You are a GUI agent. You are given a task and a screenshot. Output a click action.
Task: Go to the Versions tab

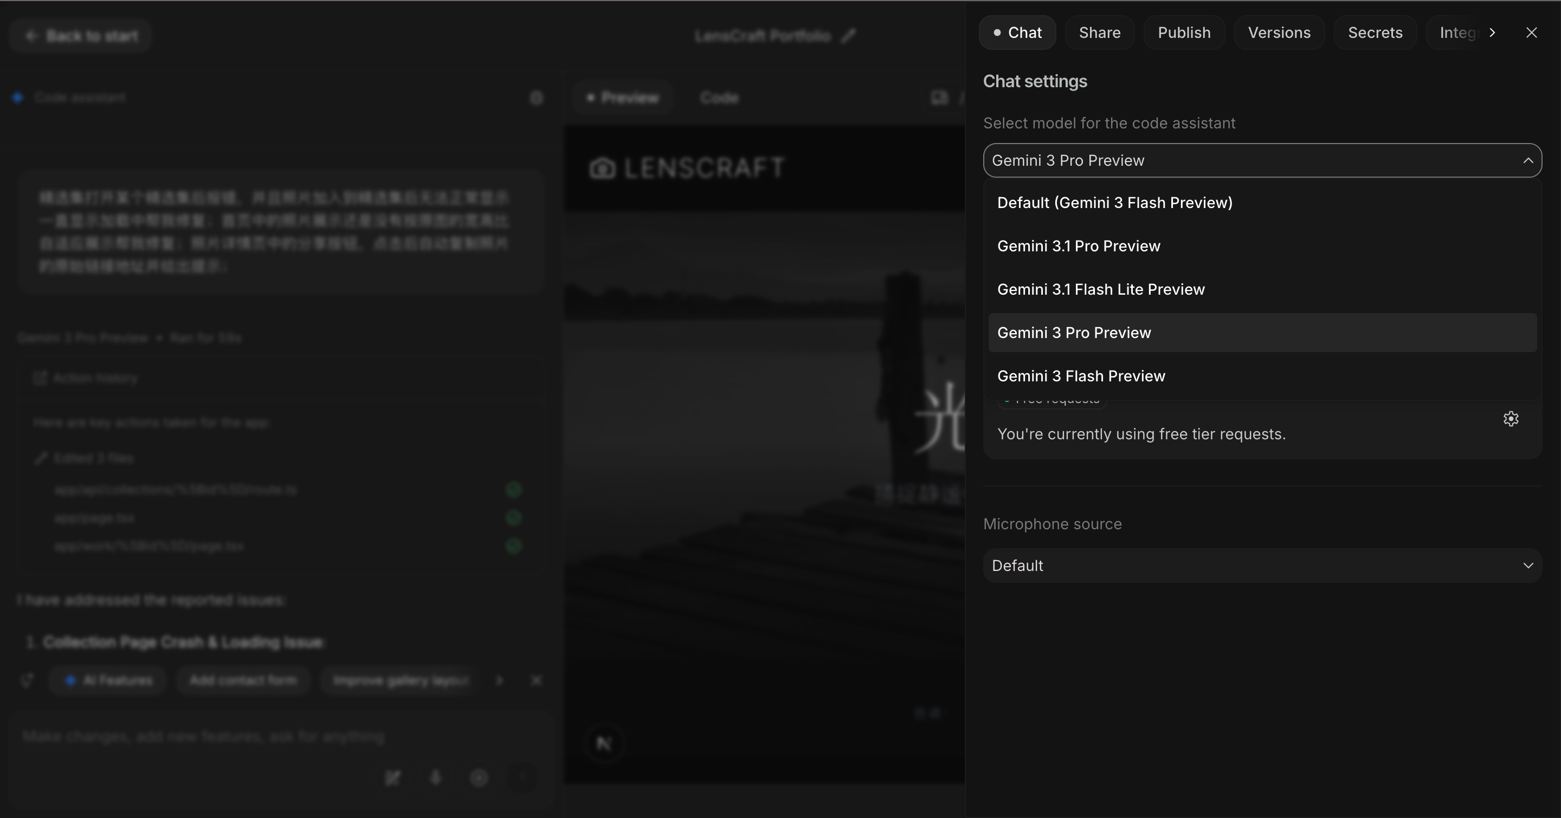point(1279,33)
